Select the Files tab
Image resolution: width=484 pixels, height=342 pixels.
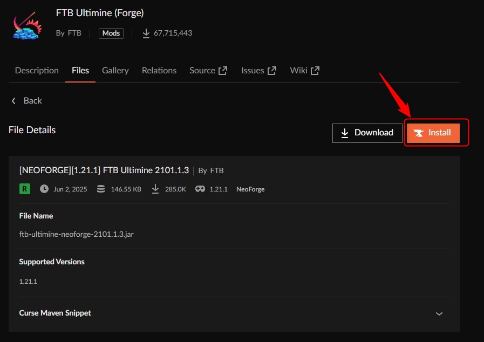80,70
